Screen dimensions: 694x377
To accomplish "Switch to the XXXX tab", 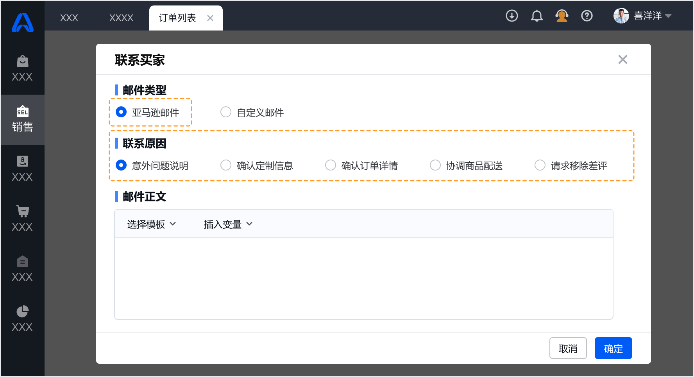I will pos(122,18).
